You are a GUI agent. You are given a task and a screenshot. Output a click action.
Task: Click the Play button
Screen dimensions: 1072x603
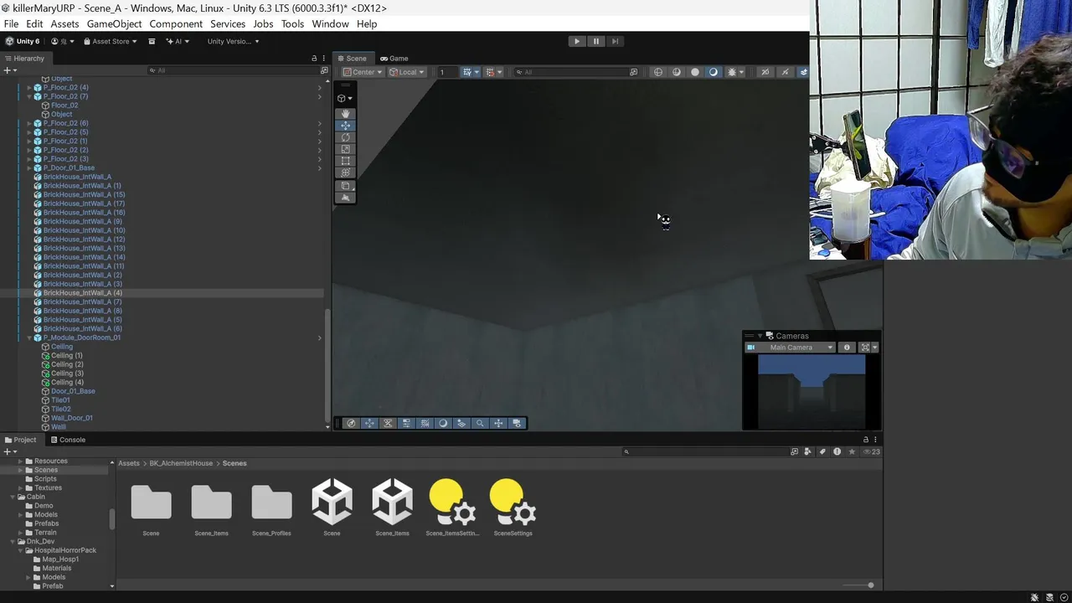(x=576, y=41)
